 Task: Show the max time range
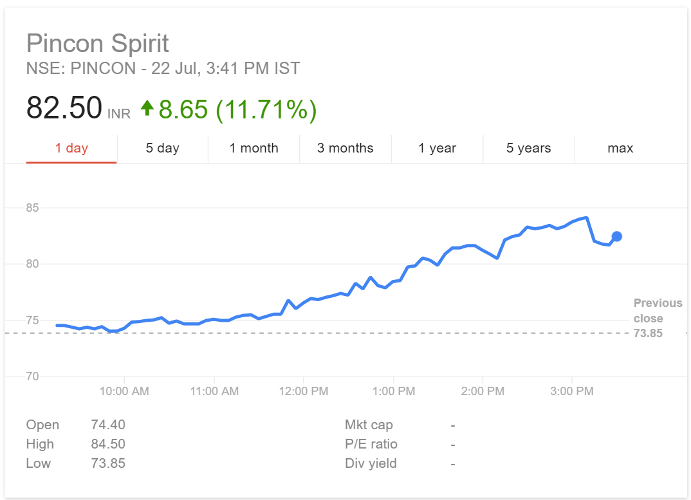[620, 149]
